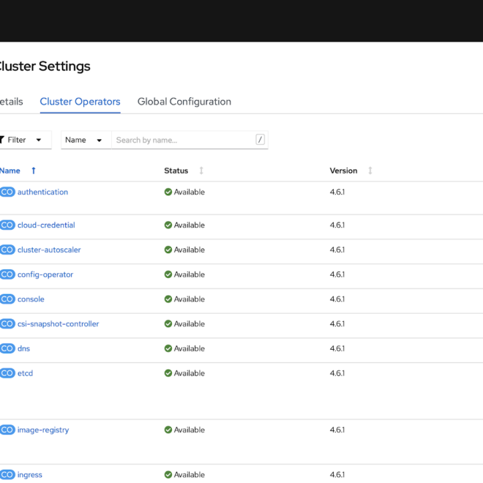Click the green check icon in cluster-autoscaler row
This screenshot has height=483, width=483.
click(x=168, y=250)
